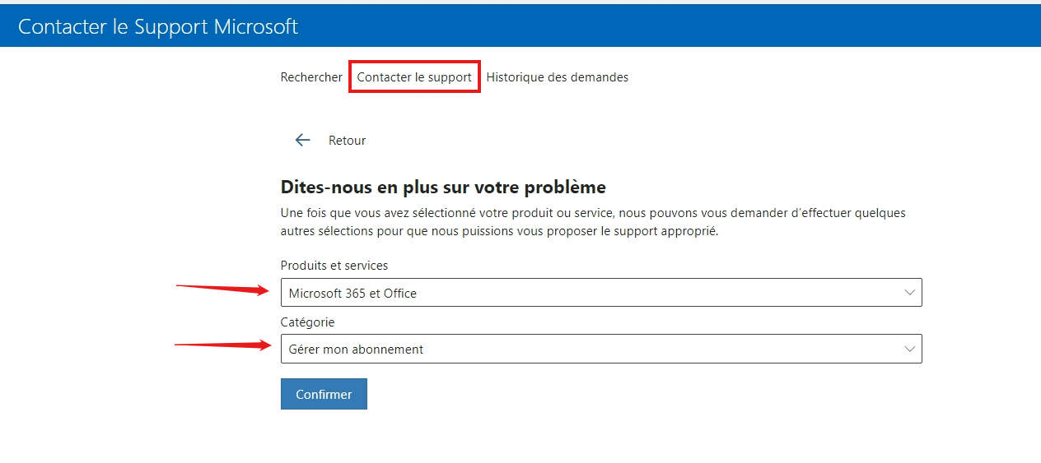Viewport: 1041px width, 463px height.
Task: Click the Gérer mon abonnement selected value
Action: pos(356,350)
